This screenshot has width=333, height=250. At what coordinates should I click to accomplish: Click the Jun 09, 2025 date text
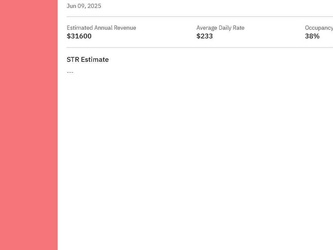pos(84,6)
